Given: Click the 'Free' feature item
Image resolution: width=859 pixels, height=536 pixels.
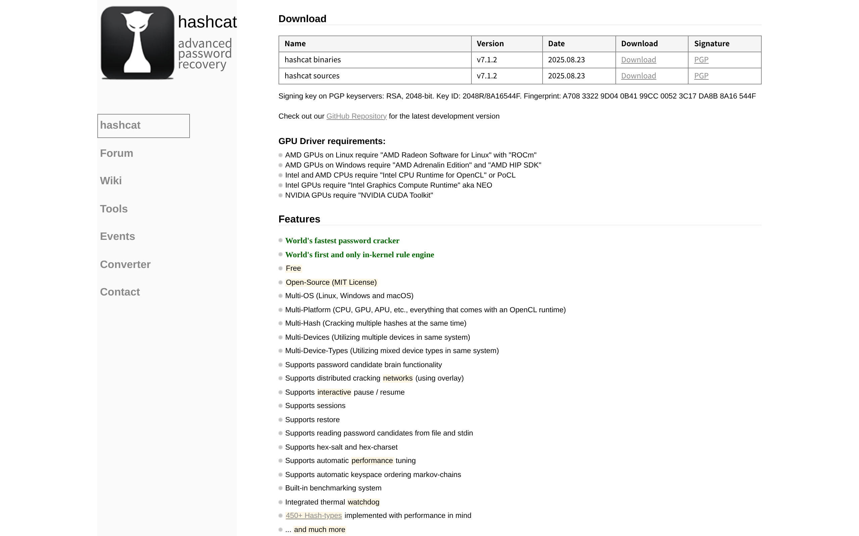Looking at the screenshot, I should click(293, 268).
